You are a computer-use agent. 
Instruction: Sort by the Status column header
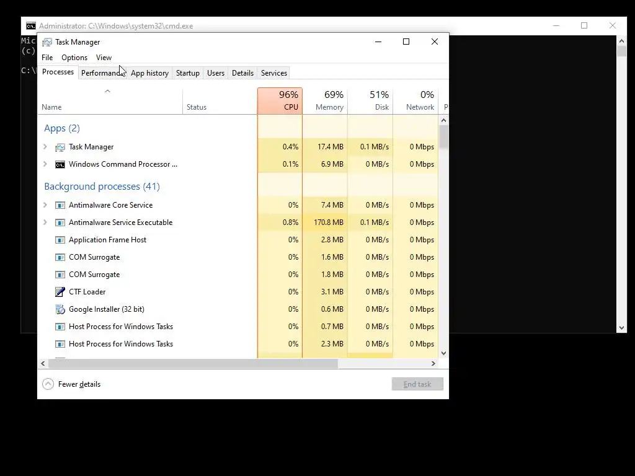pyautogui.click(x=220, y=101)
